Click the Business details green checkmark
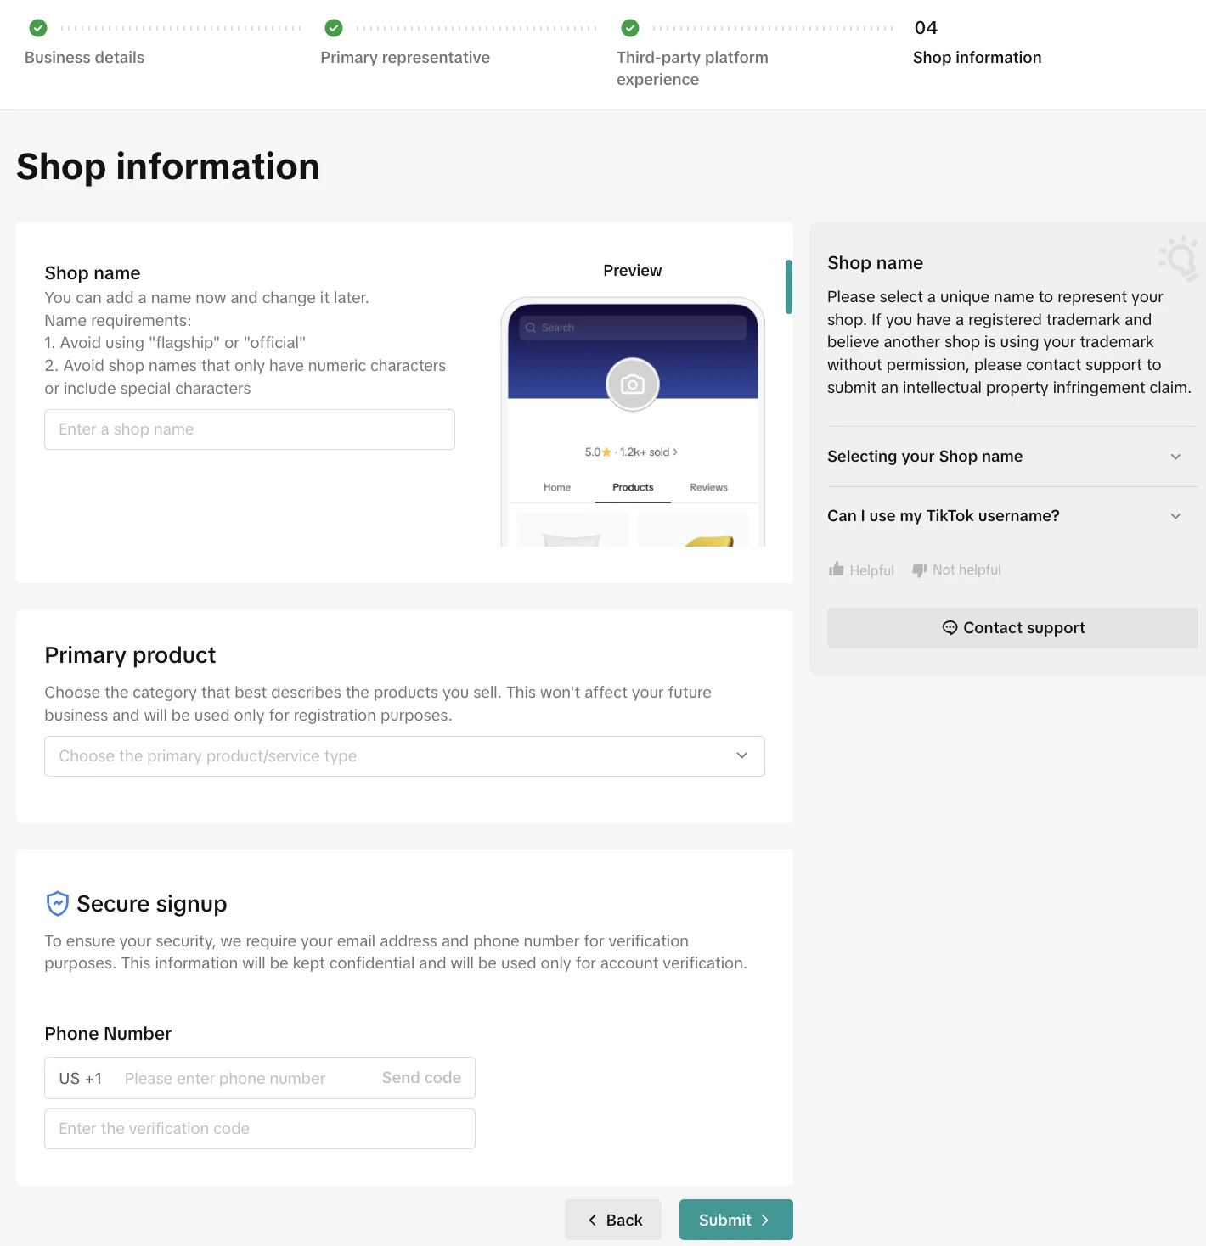The height and width of the screenshot is (1246, 1206). click(x=38, y=28)
